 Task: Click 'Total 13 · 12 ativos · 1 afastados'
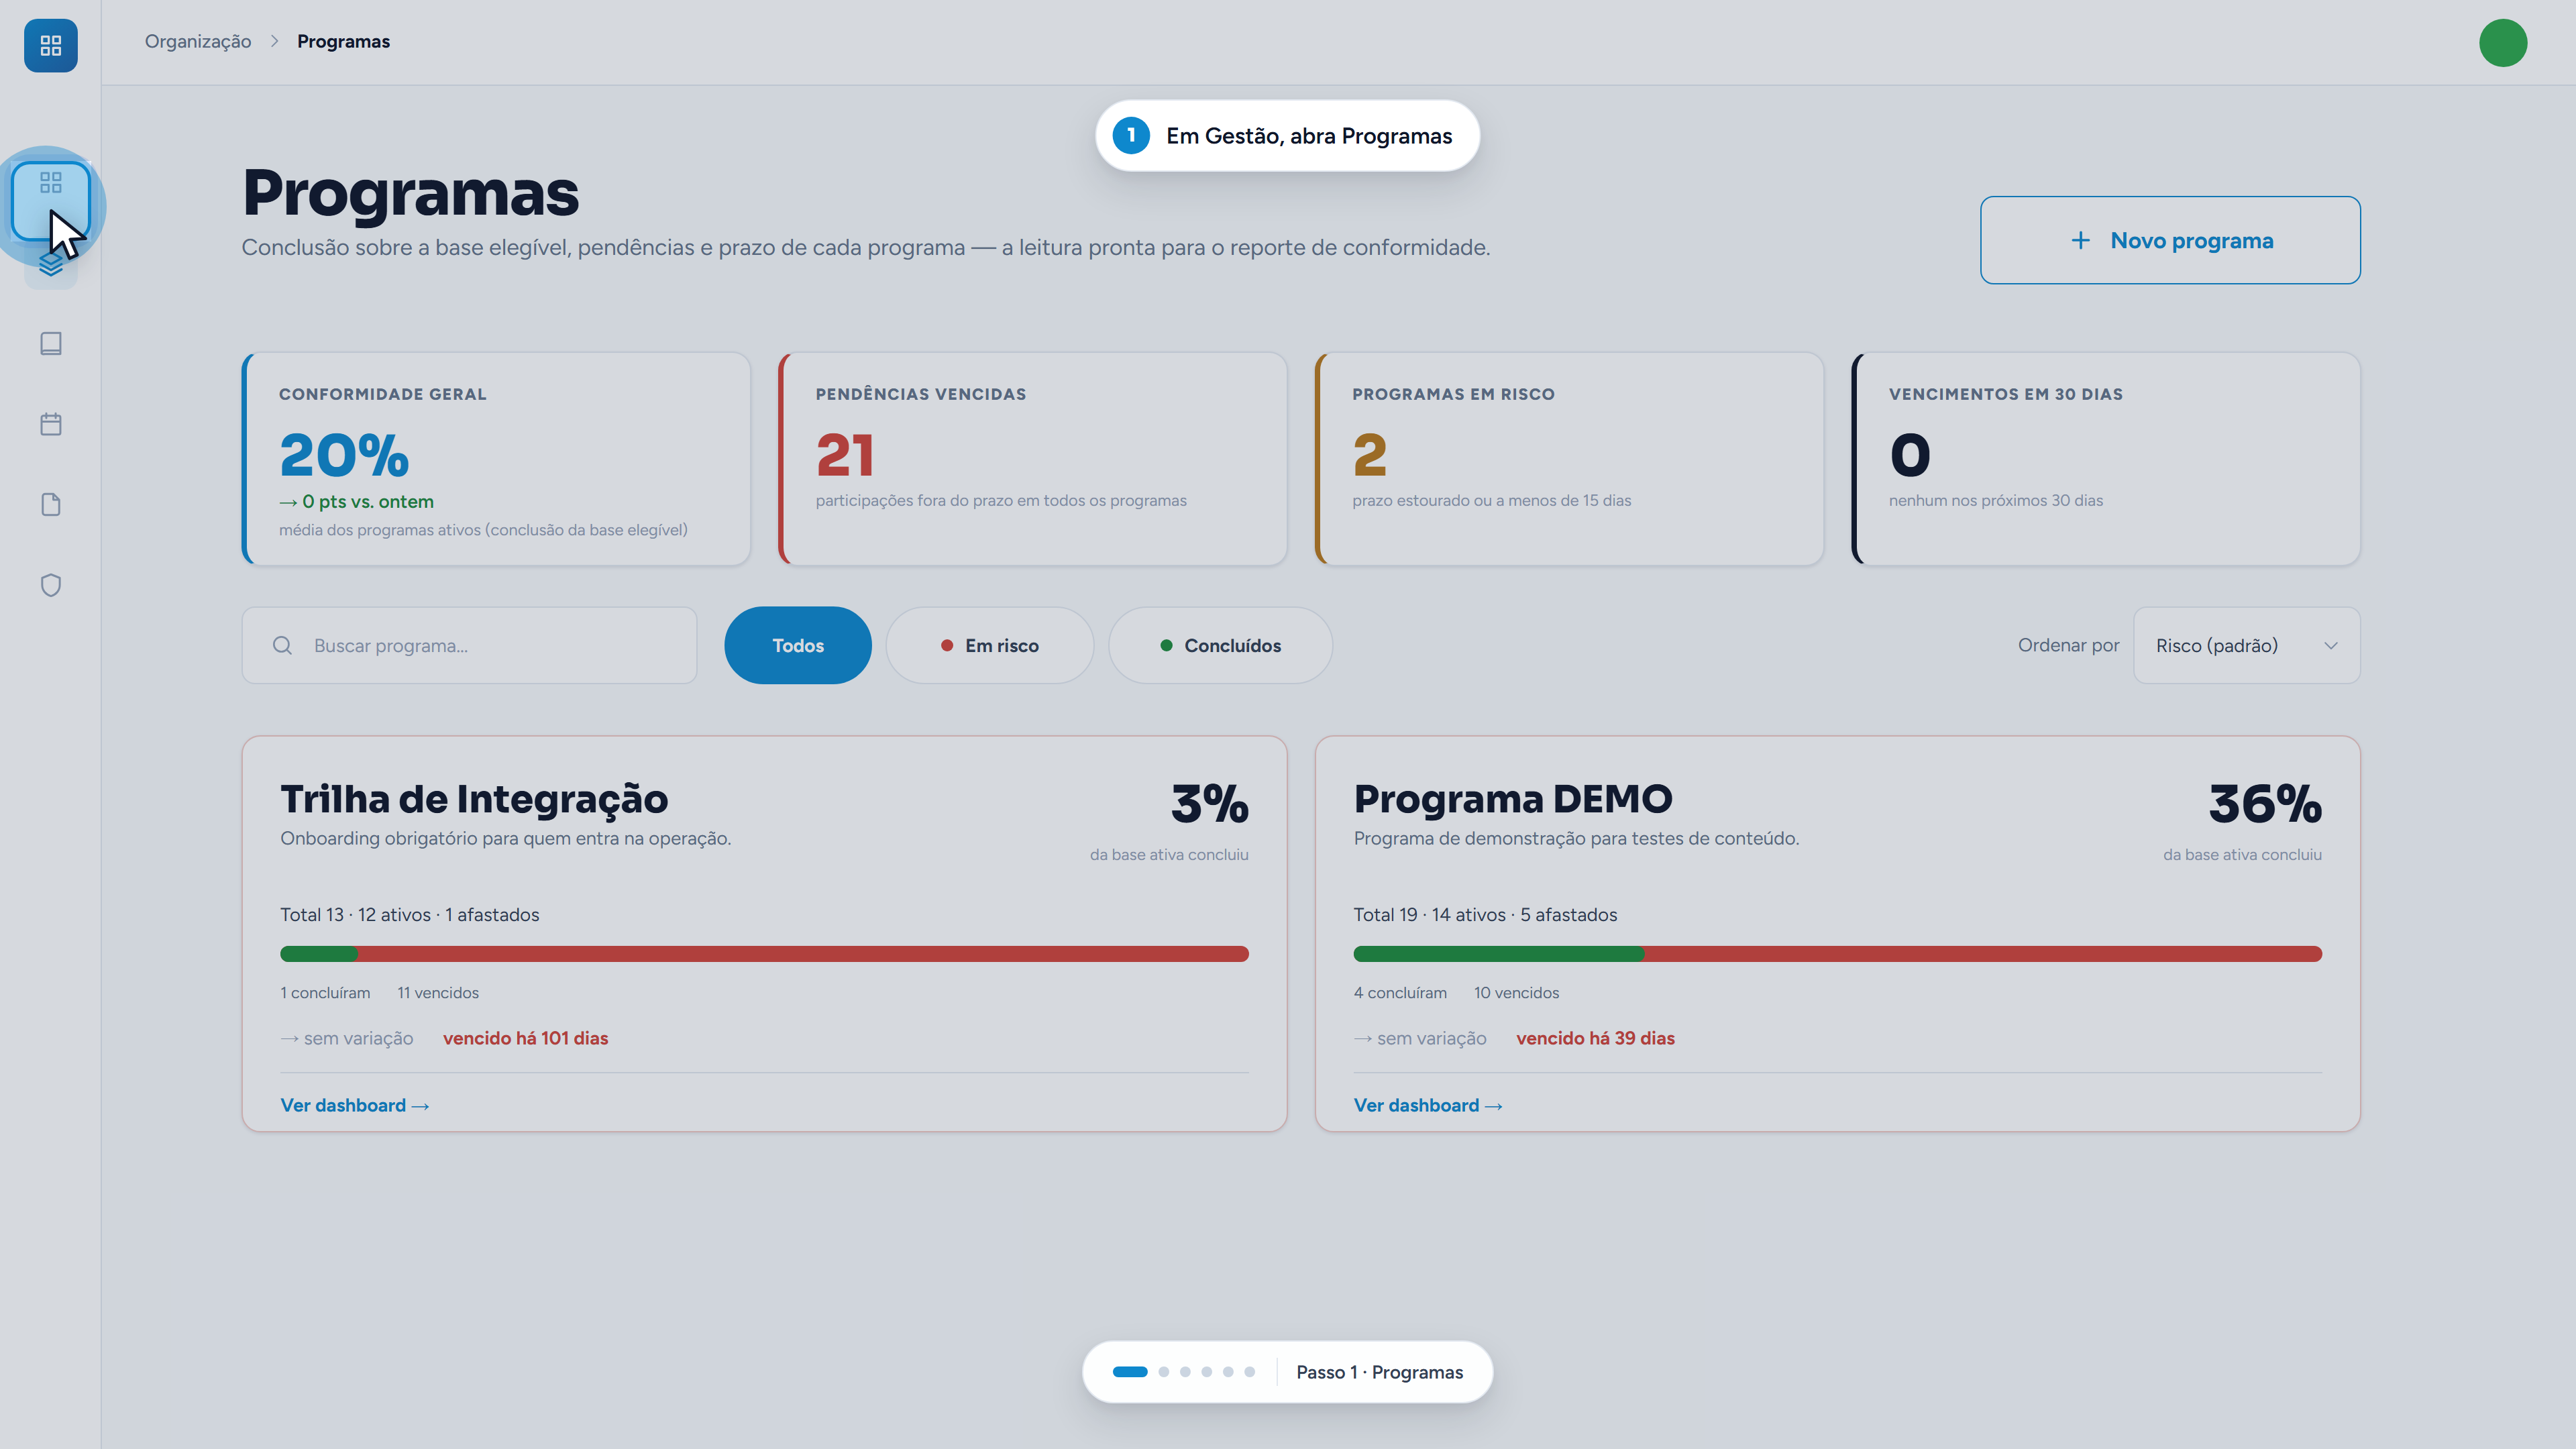pos(409,915)
